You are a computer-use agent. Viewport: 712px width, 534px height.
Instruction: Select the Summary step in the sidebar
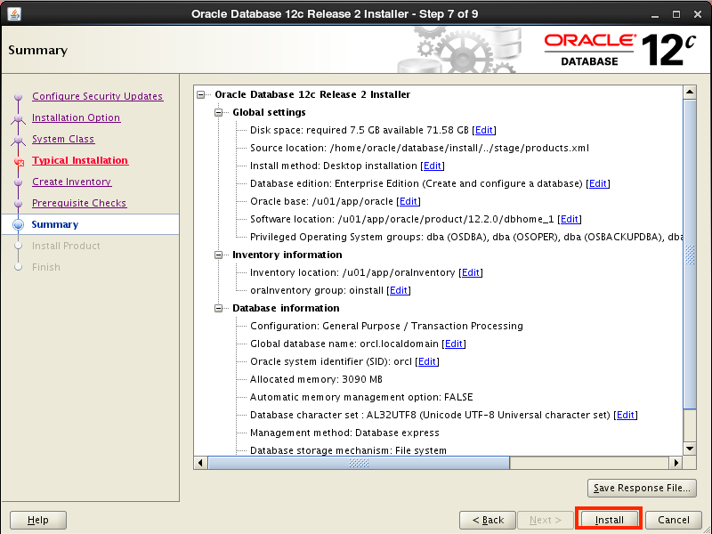pyautogui.click(x=55, y=224)
